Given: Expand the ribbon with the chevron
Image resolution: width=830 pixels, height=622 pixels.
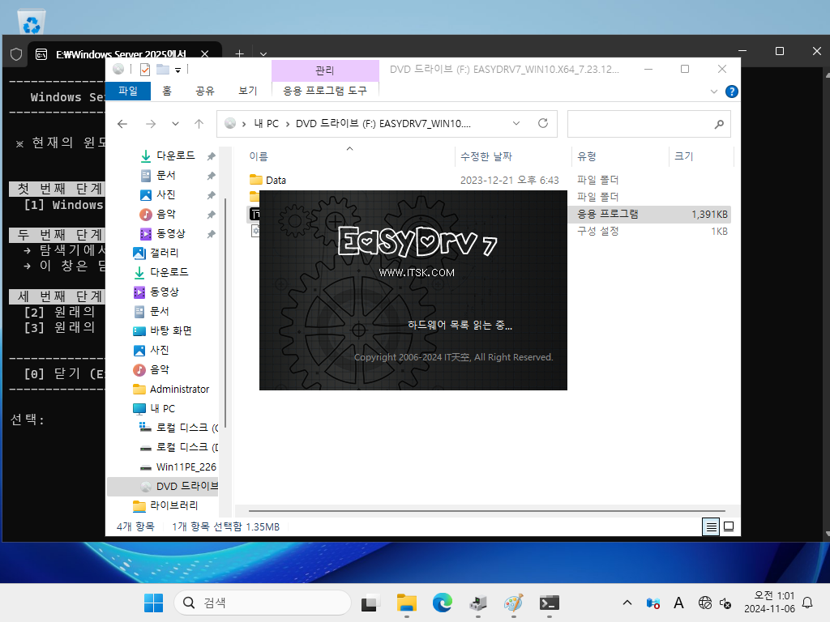Looking at the screenshot, I should pos(713,92).
